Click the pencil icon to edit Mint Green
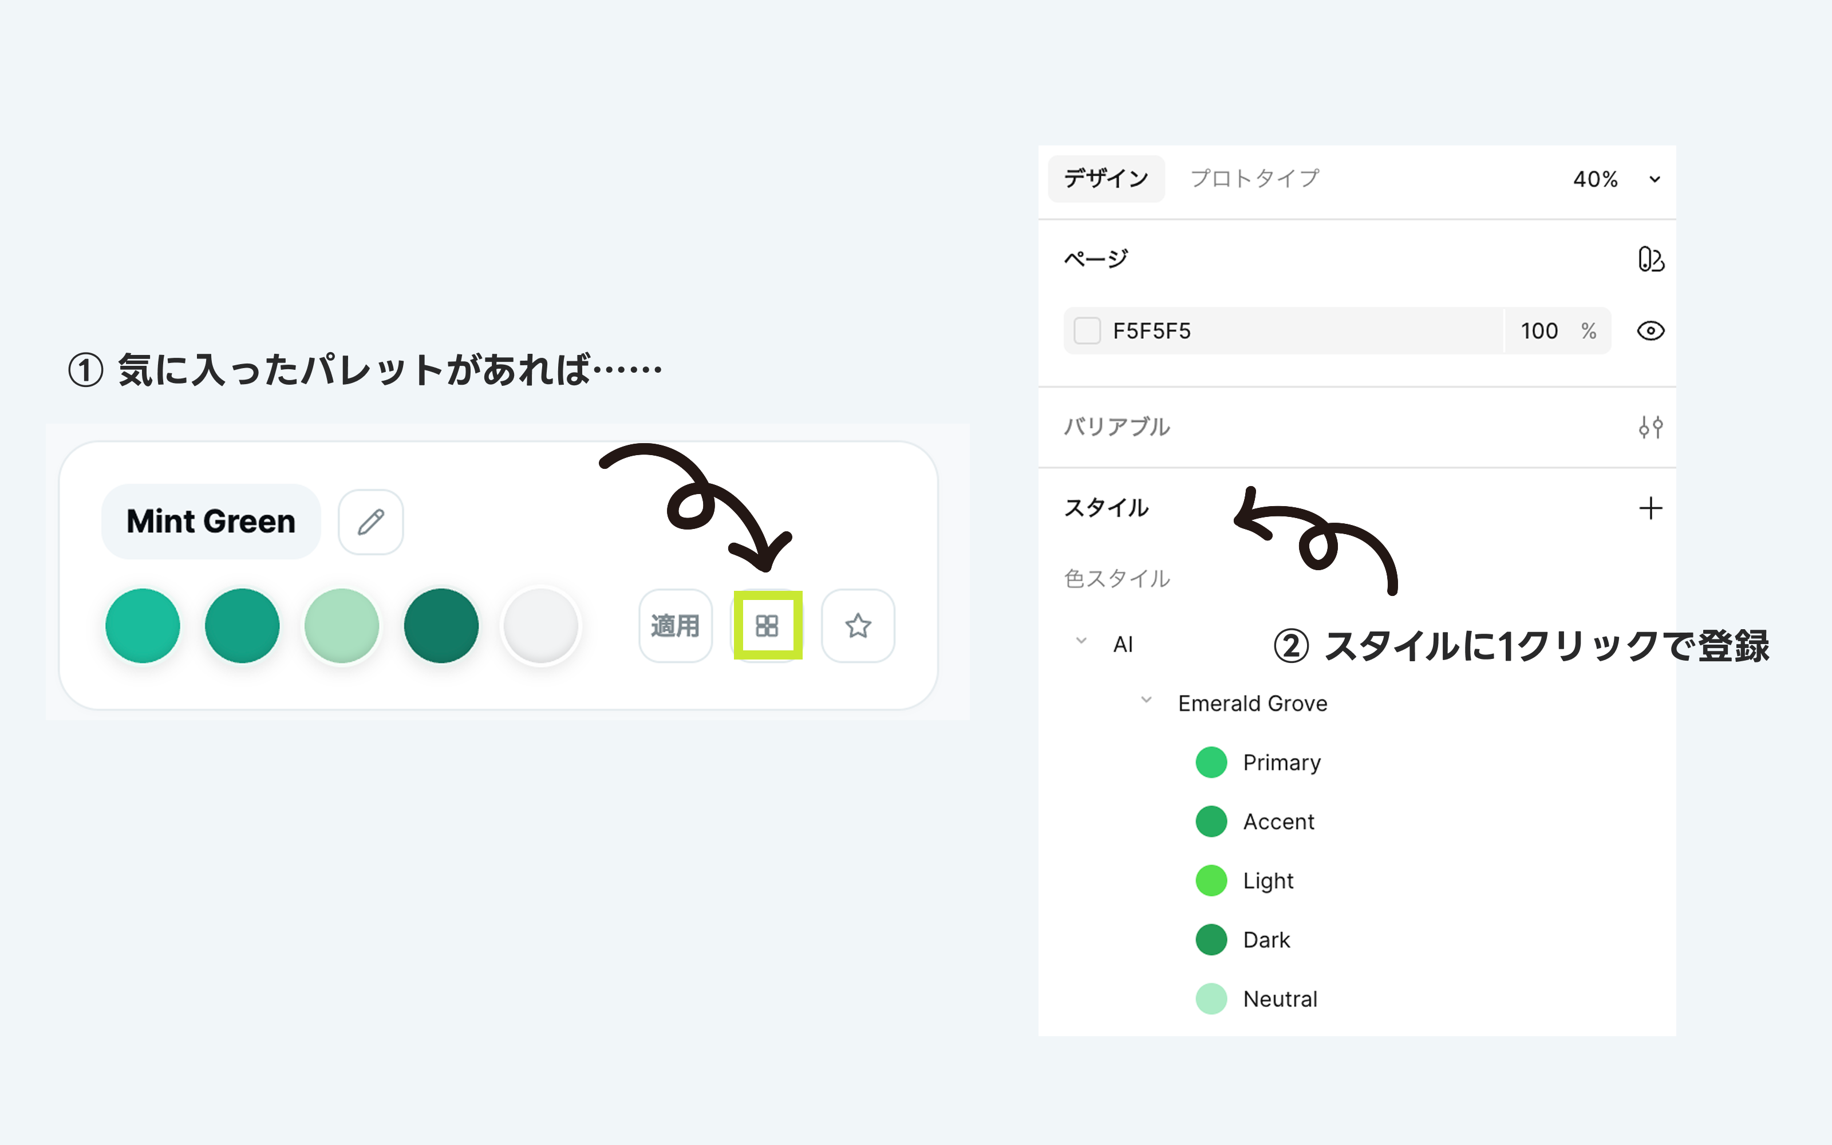Screen dimensions: 1832x1145 click(370, 520)
